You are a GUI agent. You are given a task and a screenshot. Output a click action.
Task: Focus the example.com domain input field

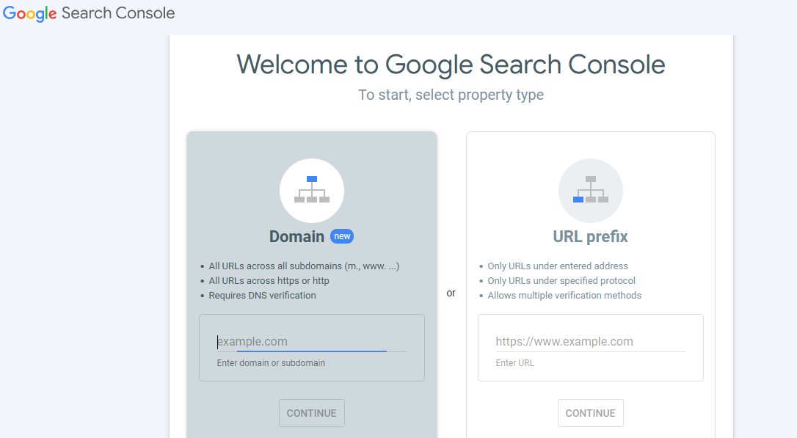tap(312, 341)
